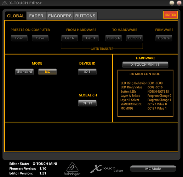Start firmware Update

[164, 38]
